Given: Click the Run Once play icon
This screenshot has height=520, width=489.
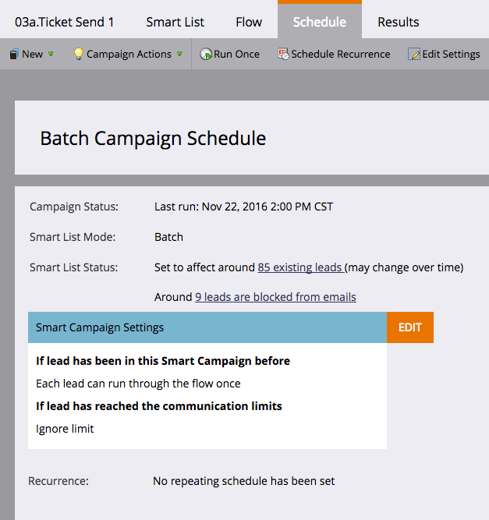Looking at the screenshot, I should pos(205,55).
